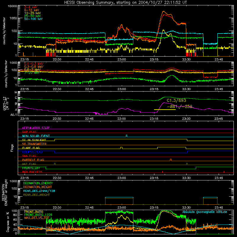Select the 50-100 keV legend label
237x237 pixels.
click(x=33, y=19)
